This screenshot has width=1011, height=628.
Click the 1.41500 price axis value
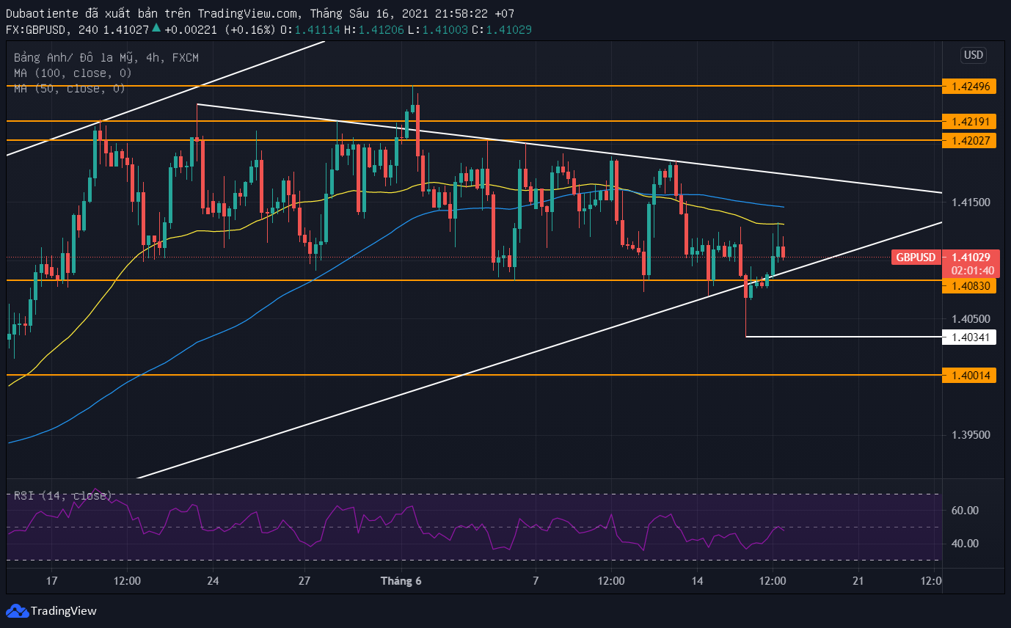click(971, 202)
